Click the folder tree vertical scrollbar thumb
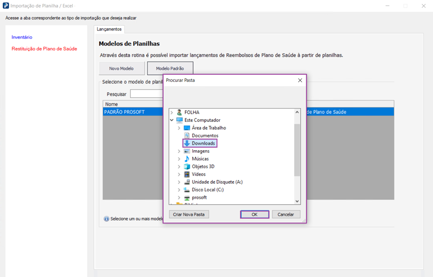This screenshot has width=433, height=277. (297, 150)
